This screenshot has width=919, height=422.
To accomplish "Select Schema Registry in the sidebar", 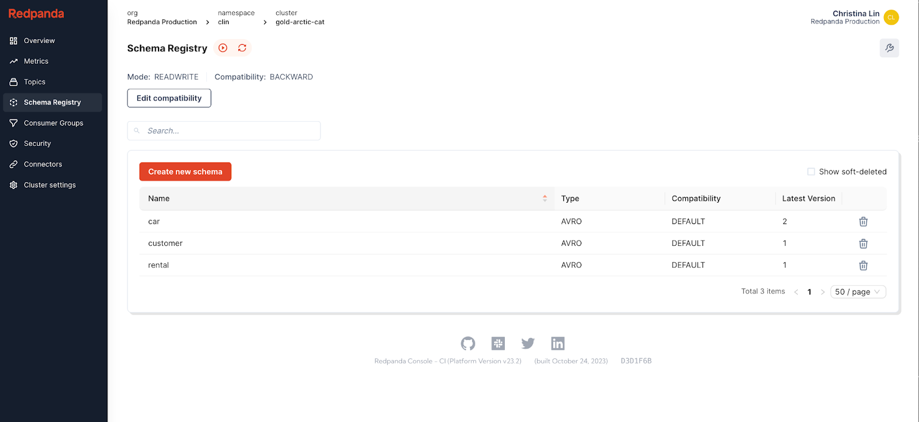I will (52, 103).
